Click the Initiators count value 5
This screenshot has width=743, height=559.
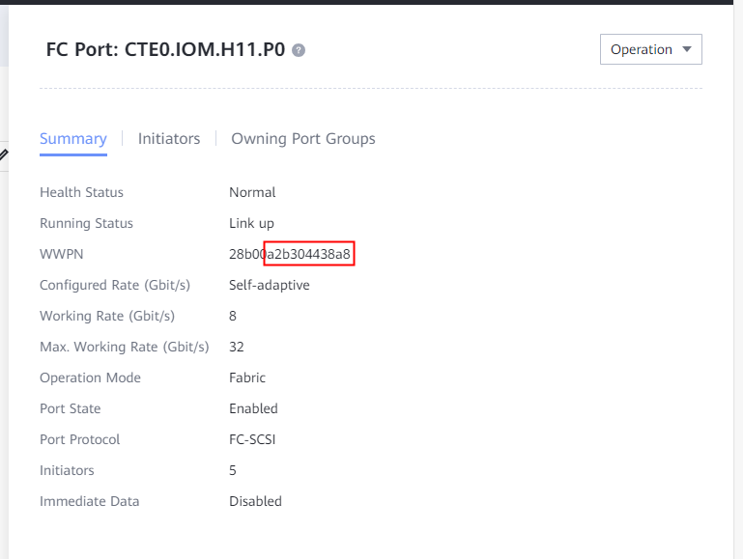click(x=233, y=470)
